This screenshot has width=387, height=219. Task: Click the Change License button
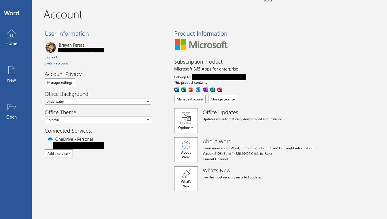coord(223,99)
